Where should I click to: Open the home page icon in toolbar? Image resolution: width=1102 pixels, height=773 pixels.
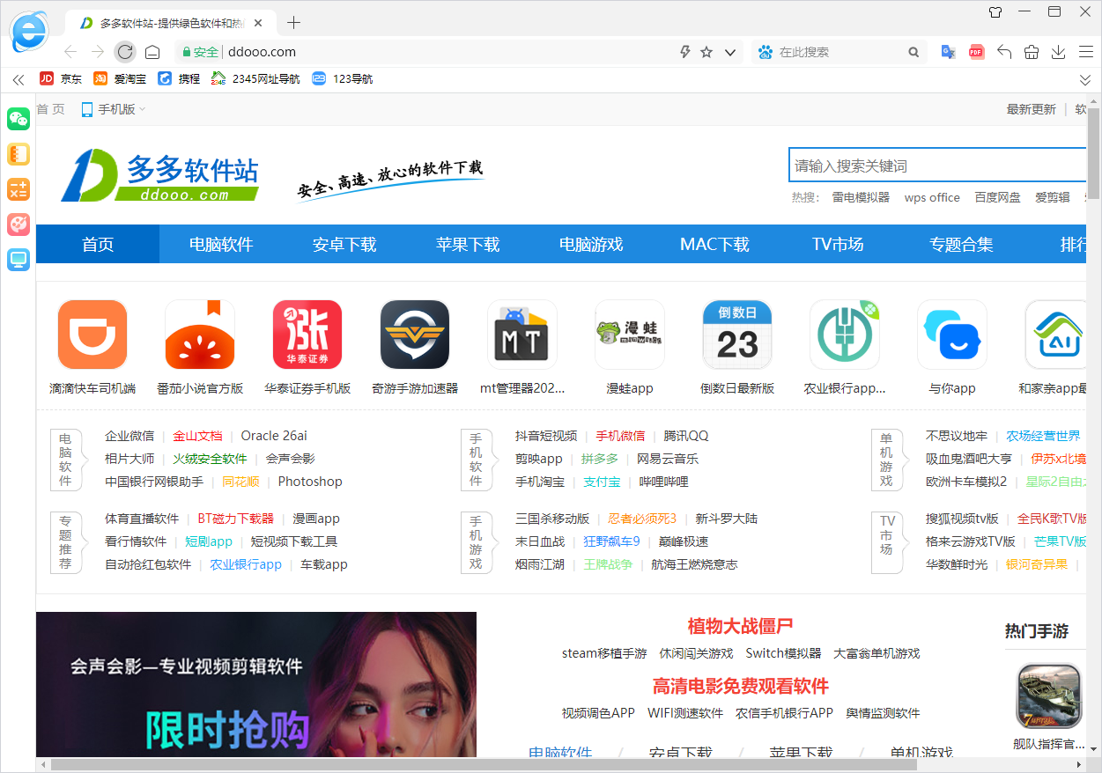click(152, 52)
